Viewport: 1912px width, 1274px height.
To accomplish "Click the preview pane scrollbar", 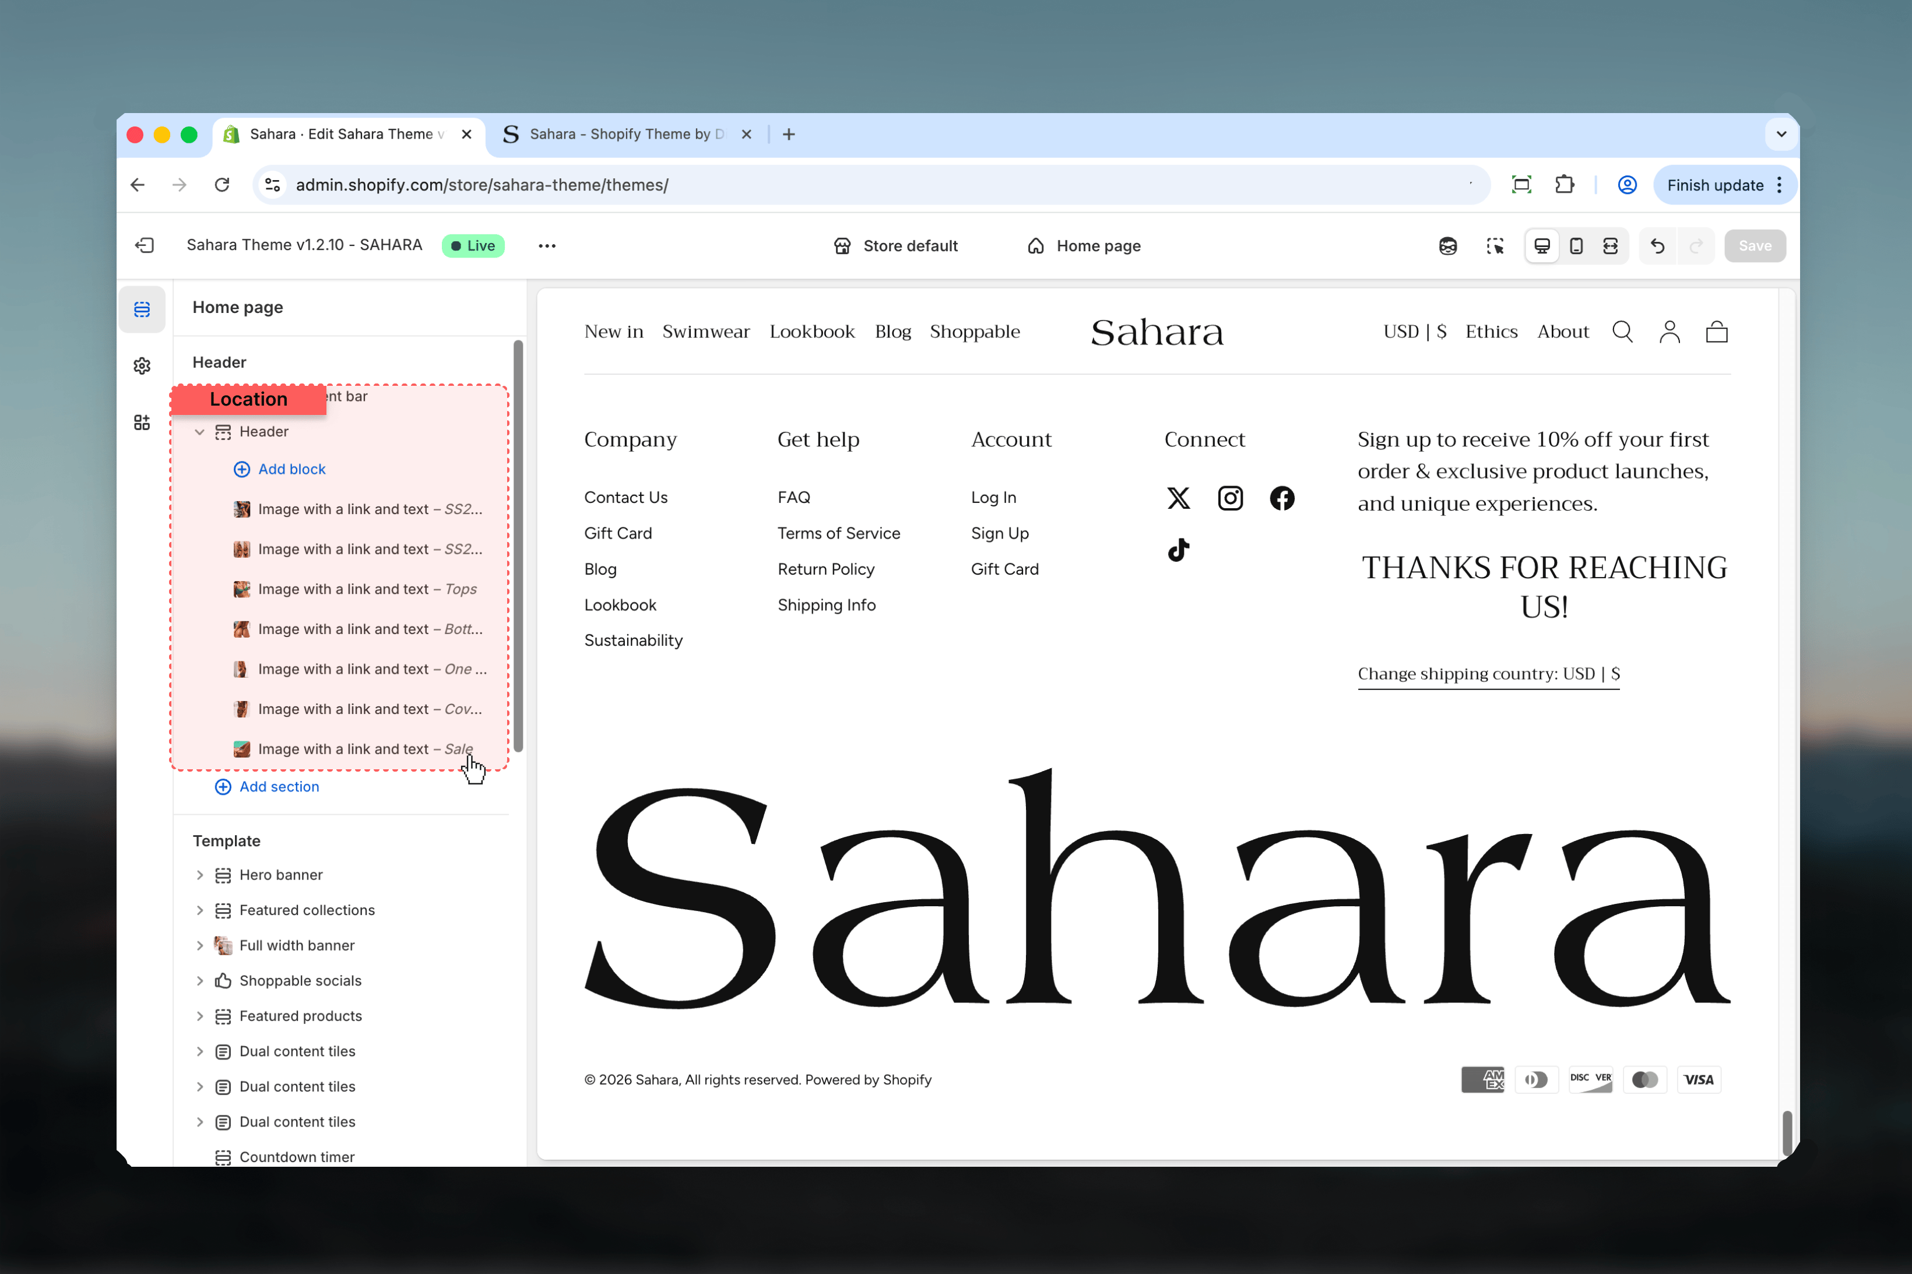I will [1787, 1132].
